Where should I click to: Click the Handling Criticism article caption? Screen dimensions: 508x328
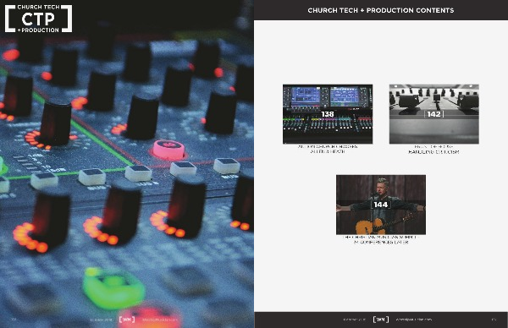pos(433,149)
